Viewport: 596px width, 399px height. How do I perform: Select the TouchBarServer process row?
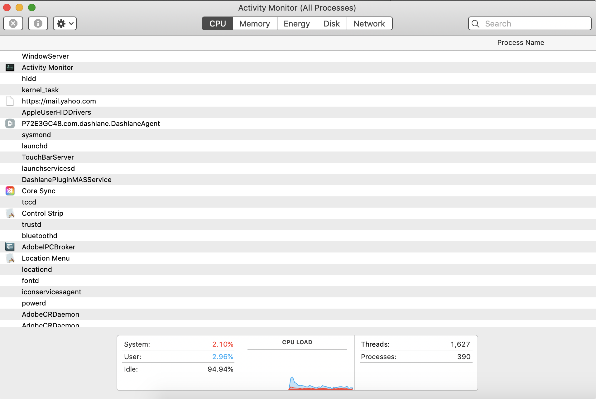click(298, 157)
